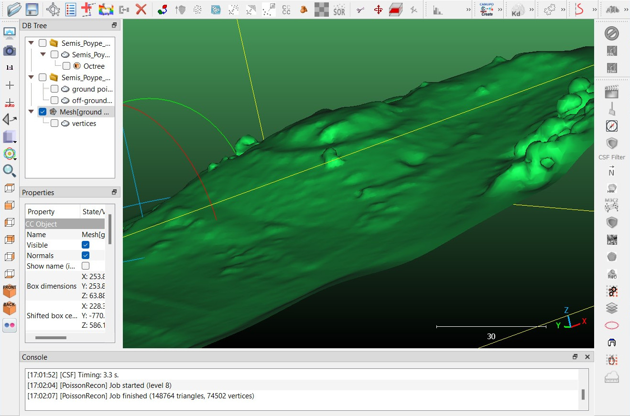Select the 'Octree' tree item
Viewport: 630px width, 416px height.
pyautogui.click(x=94, y=66)
